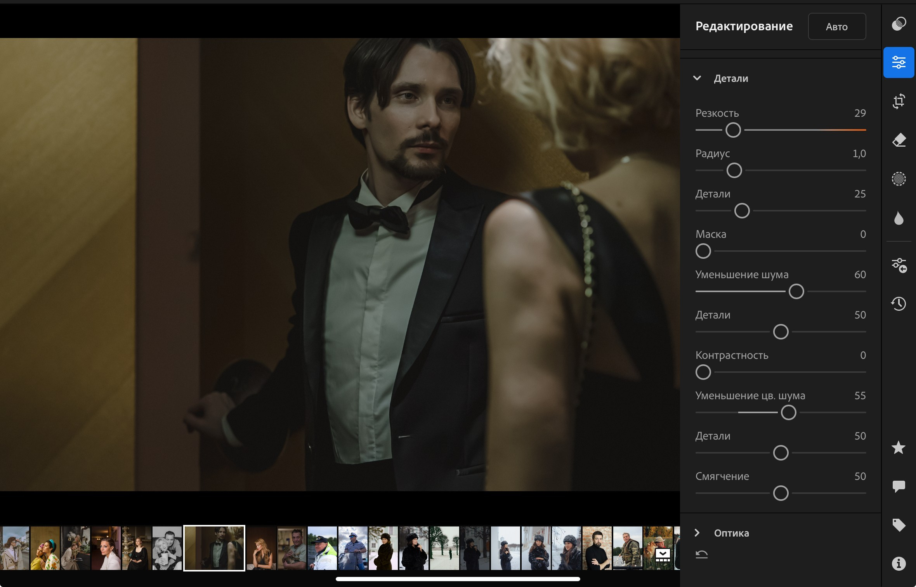The height and width of the screenshot is (587, 916).
Task: Select the black-and-white couple thumbnail
Action: [x=167, y=548]
